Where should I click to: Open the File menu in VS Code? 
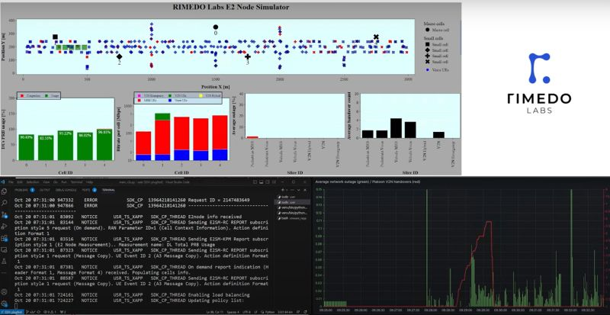click(x=11, y=182)
